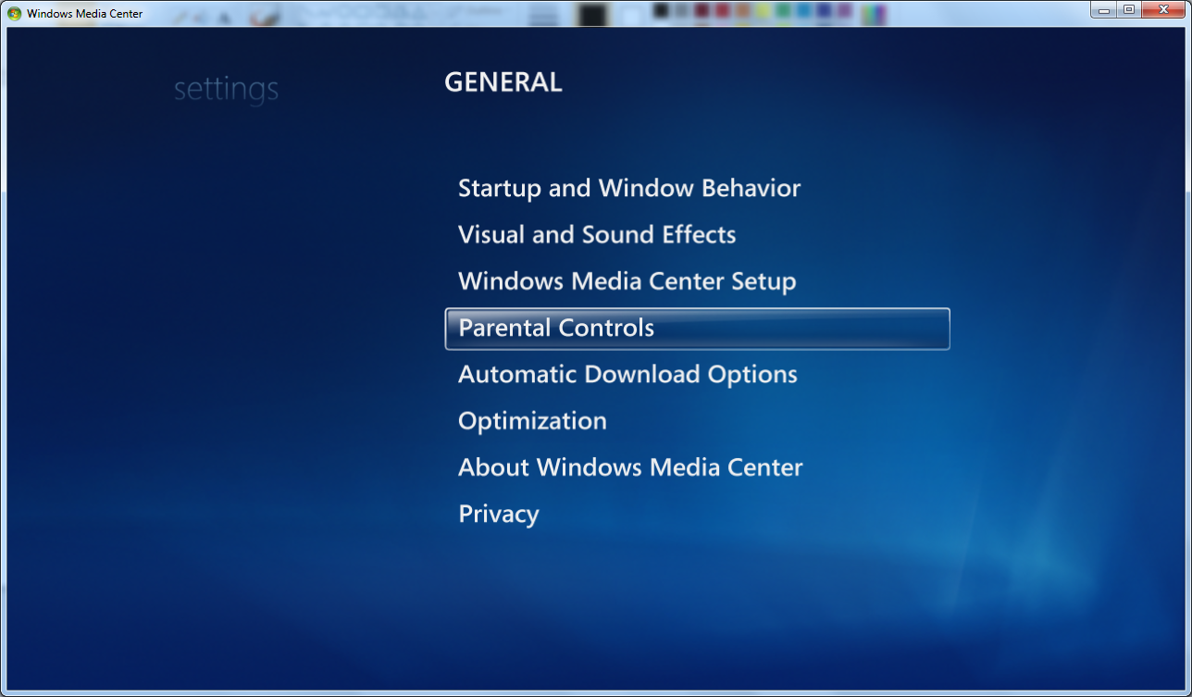Open About Windows Media Center
This screenshot has width=1192, height=697.
(x=630, y=467)
